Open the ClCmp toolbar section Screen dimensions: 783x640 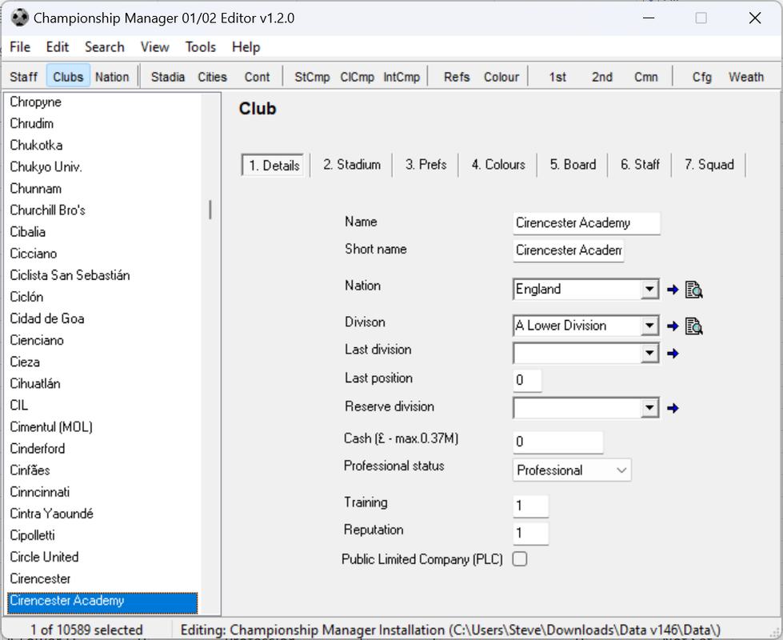click(x=357, y=77)
